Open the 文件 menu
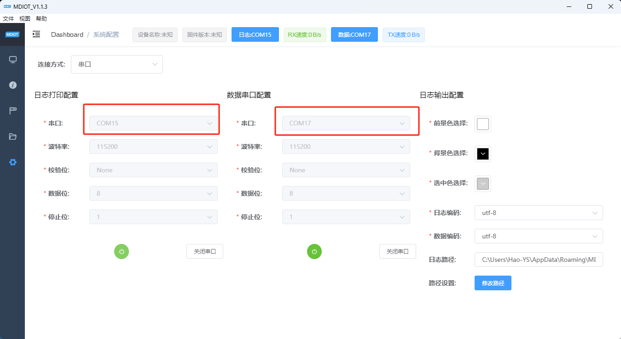 click(8, 19)
